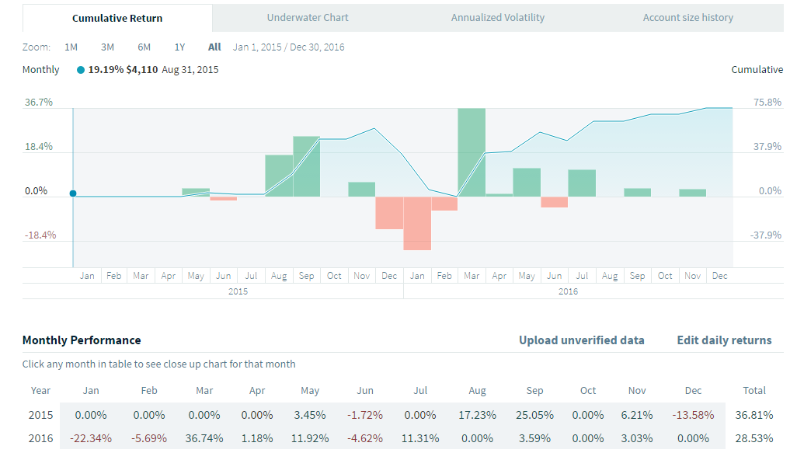Set zoom range to 3M

(x=107, y=47)
